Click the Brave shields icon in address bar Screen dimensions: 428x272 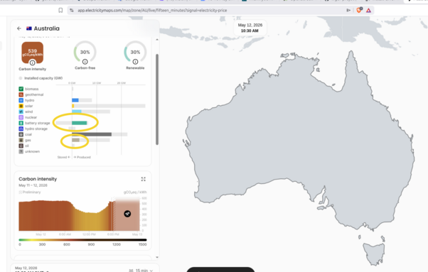click(x=359, y=11)
